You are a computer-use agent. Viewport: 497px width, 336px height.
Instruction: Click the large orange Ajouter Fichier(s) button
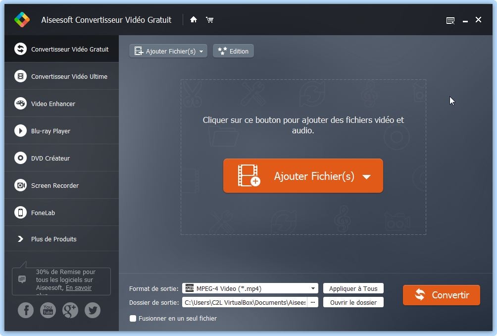click(303, 176)
